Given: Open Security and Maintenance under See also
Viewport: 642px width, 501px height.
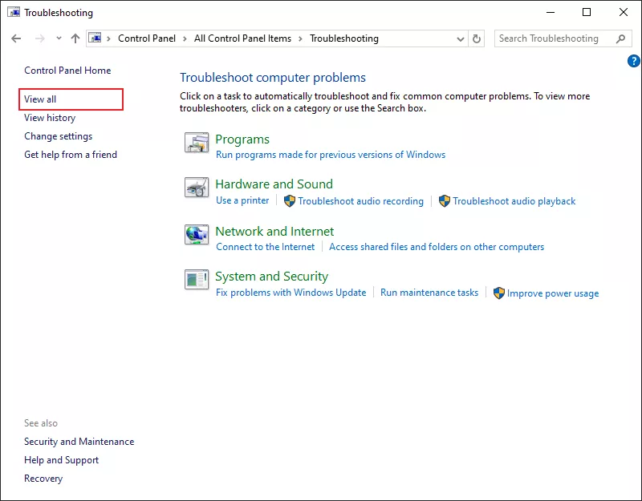Looking at the screenshot, I should [x=79, y=442].
